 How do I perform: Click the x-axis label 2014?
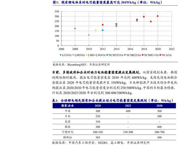tap(116, 49)
